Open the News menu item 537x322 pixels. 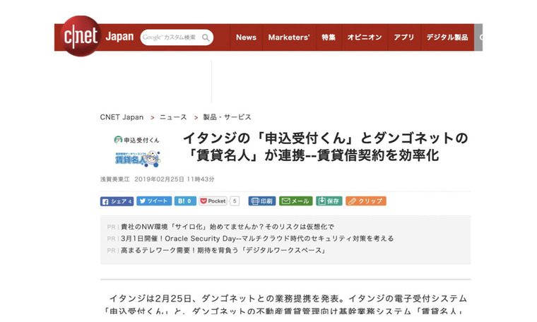point(246,37)
